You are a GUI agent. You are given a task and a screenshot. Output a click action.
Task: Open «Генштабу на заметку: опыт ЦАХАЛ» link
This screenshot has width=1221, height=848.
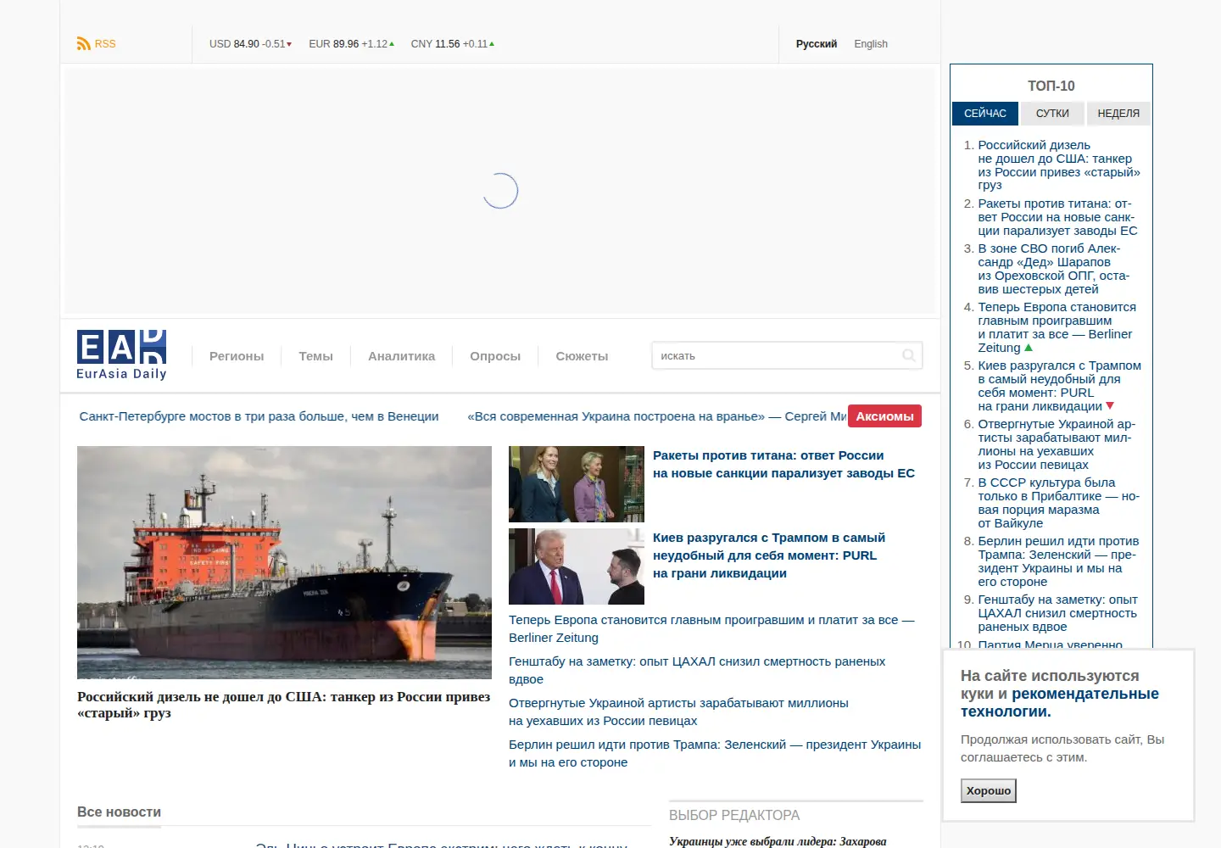(x=697, y=671)
